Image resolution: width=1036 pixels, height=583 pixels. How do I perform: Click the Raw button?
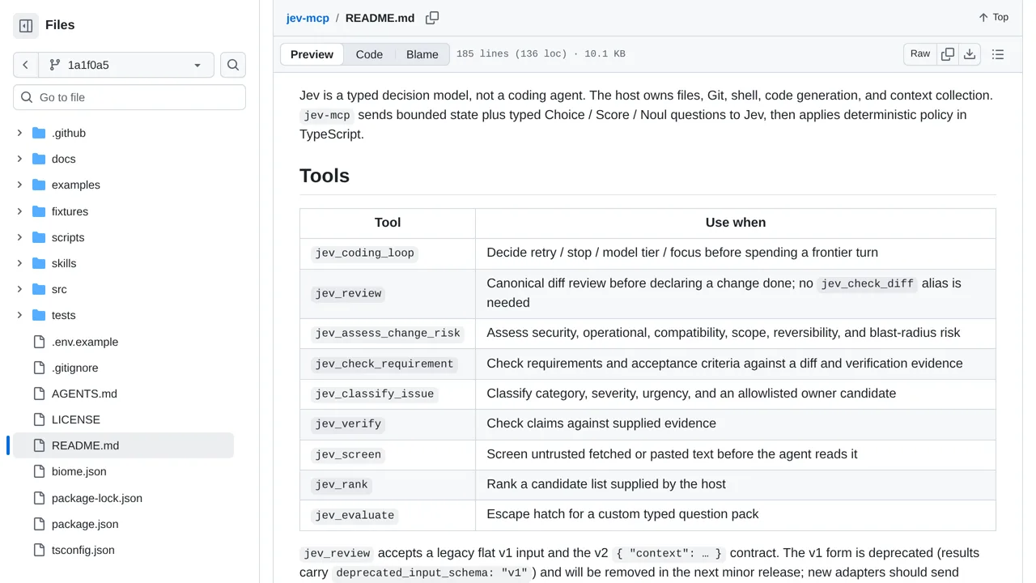(920, 54)
